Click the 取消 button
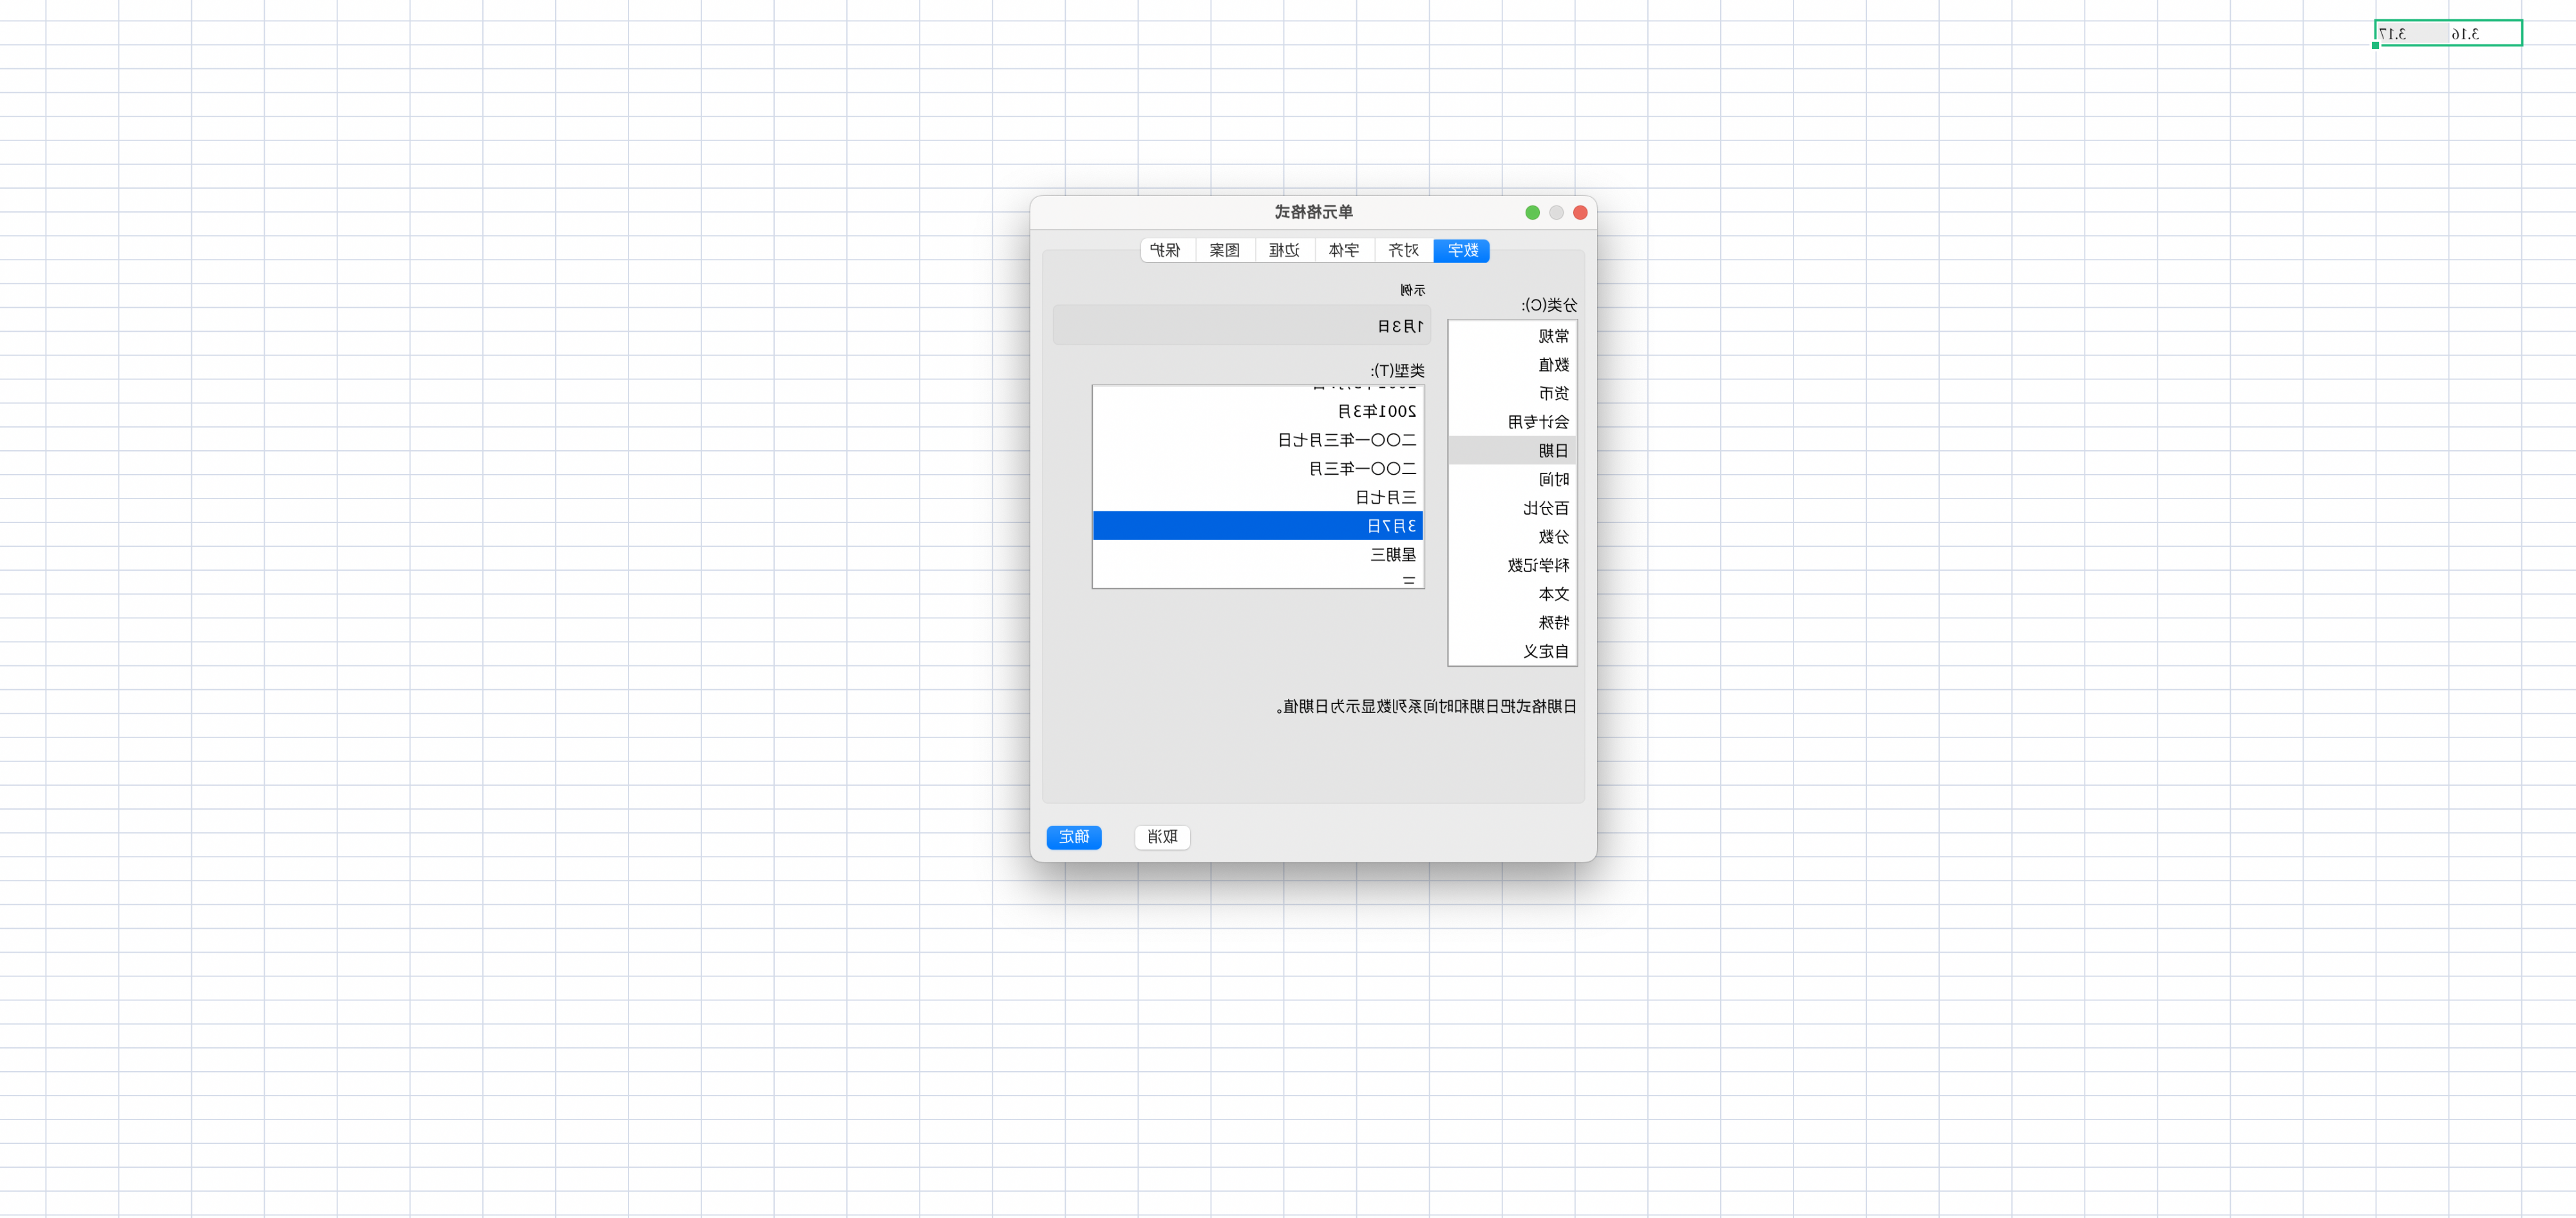The height and width of the screenshot is (1218, 2576). pyautogui.click(x=1162, y=837)
